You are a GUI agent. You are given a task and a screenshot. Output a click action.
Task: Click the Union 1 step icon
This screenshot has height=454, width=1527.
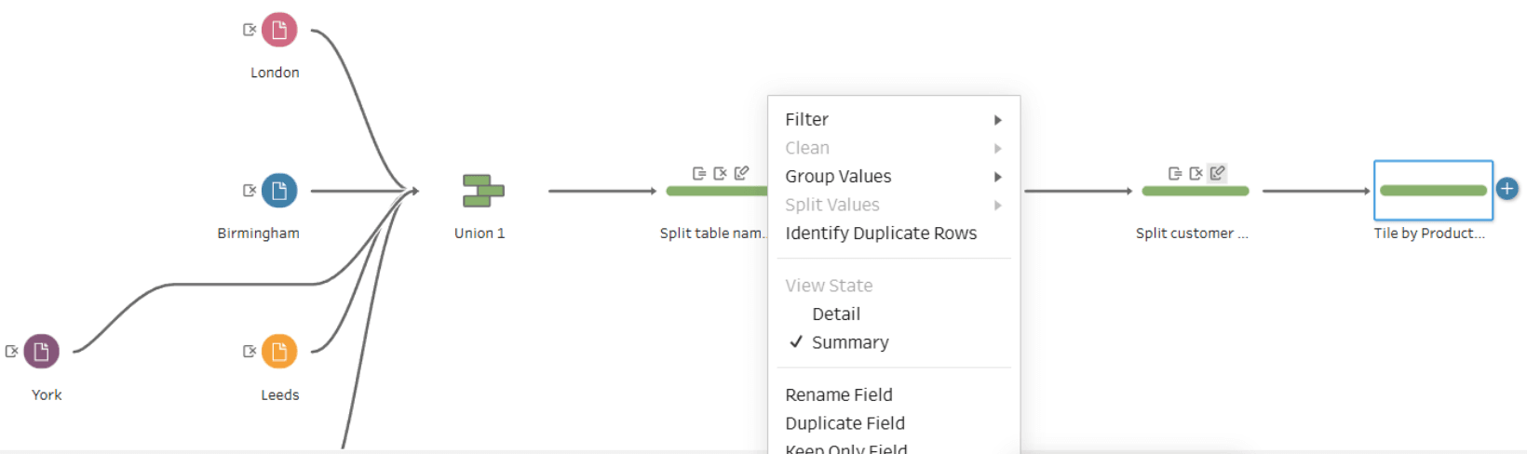tap(483, 191)
